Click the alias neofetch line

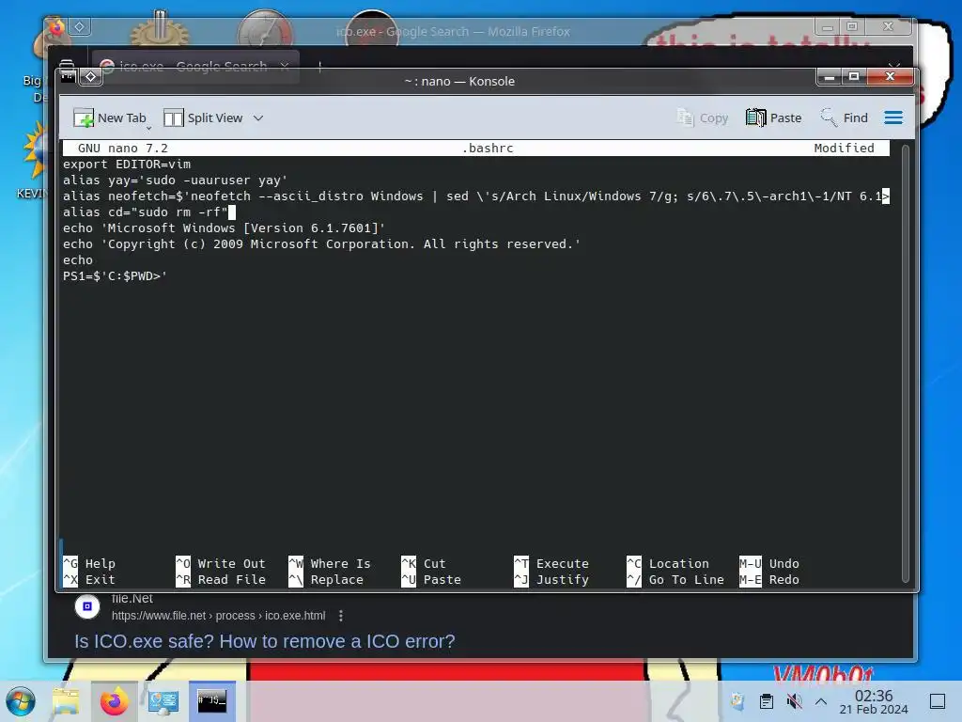pyautogui.click(x=475, y=196)
